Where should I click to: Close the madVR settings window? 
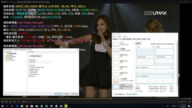click(x=78, y=50)
